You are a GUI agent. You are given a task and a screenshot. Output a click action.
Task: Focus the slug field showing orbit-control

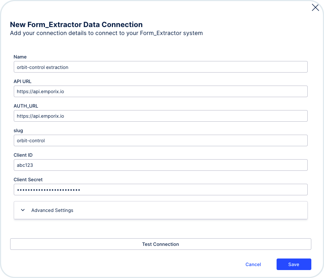[x=161, y=140]
